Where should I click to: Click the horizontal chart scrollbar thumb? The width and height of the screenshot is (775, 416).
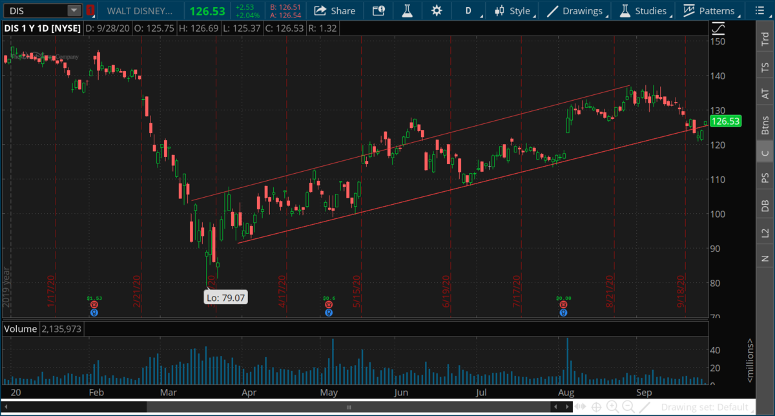[349, 407]
